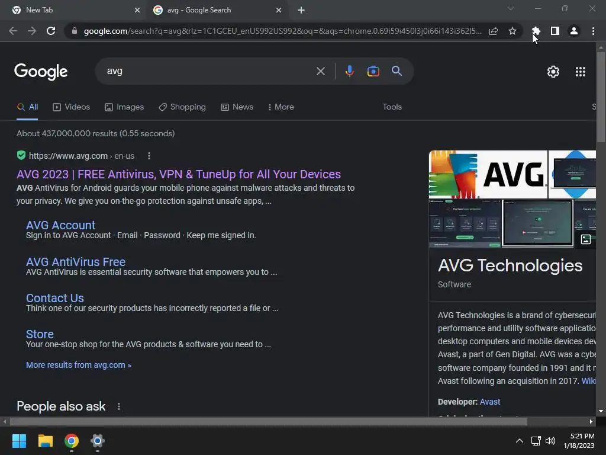Submit search with the magnifier icon

(397, 71)
